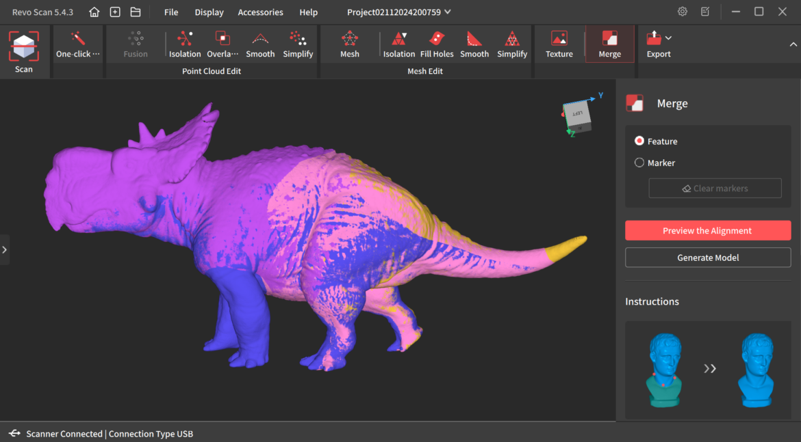Open project folder icon
Image resolution: width=801 pixels, height=442 pixels.
click(x=136, y=12)
